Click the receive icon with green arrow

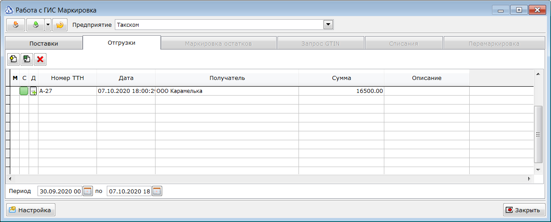(x=35, y=25)
